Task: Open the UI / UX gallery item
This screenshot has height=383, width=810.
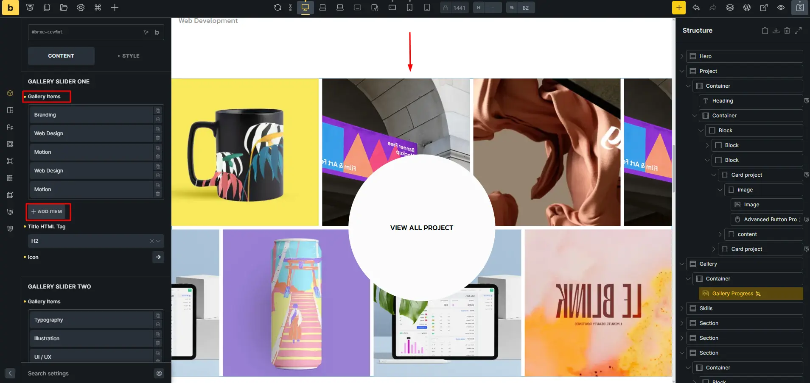Action: (91, 357)
